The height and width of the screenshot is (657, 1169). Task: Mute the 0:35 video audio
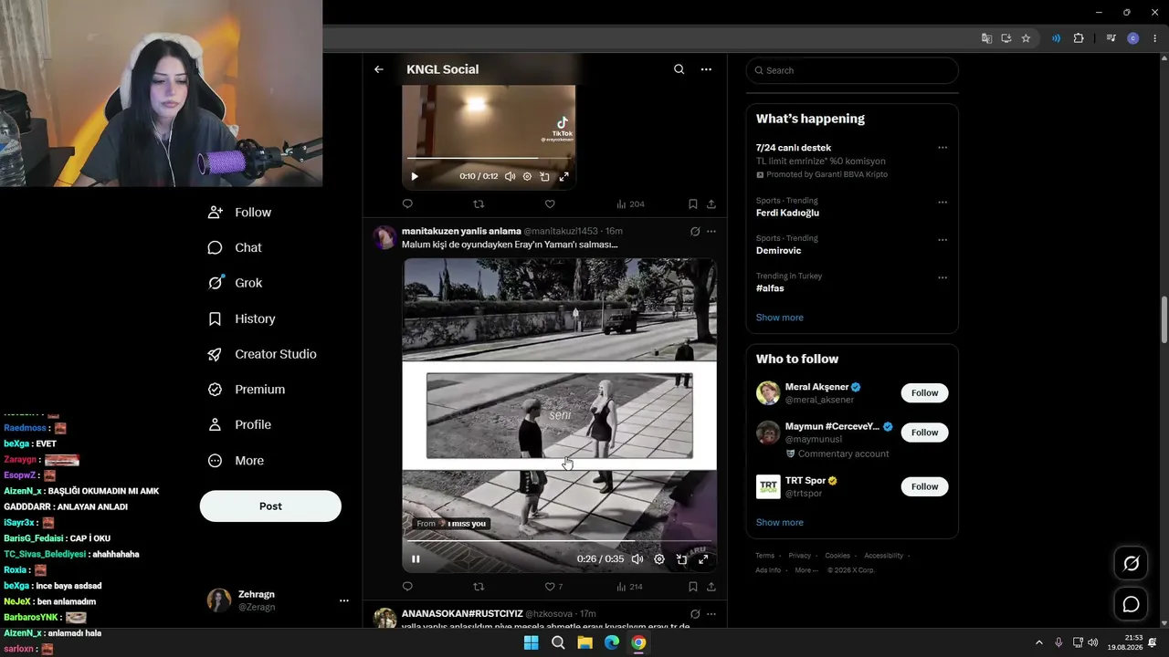tap(637, 559)
